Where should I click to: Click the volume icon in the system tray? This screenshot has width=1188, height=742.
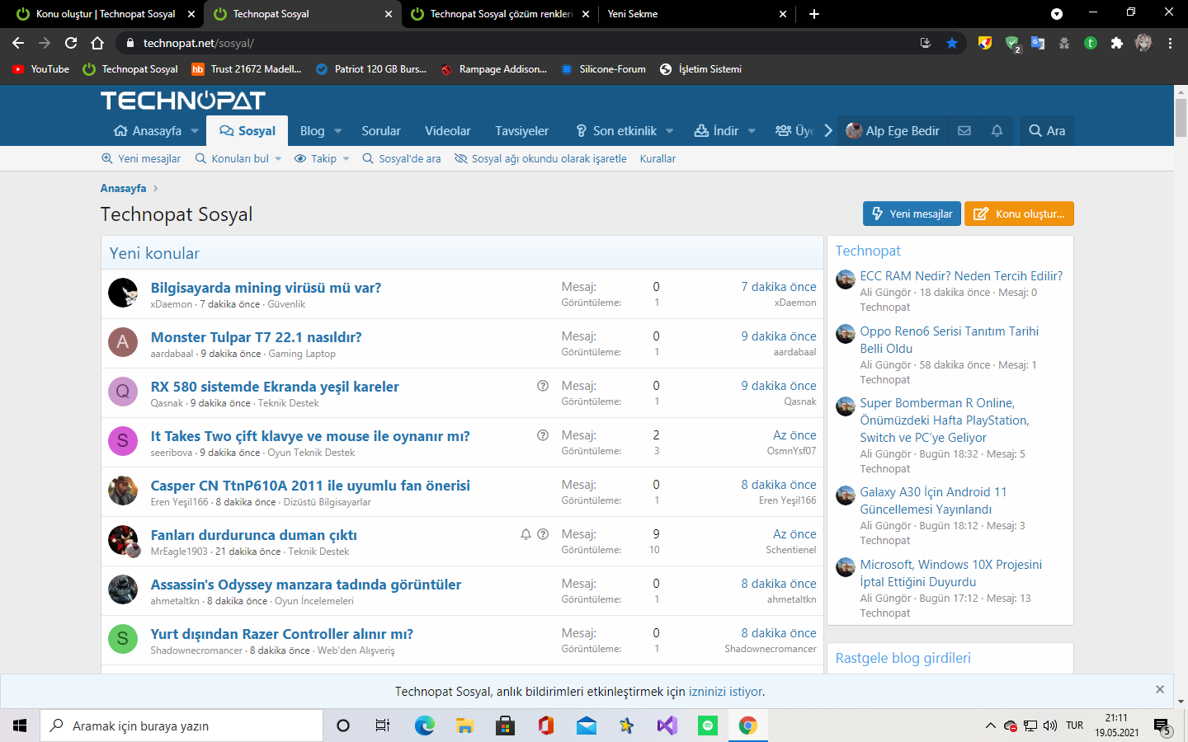click(1050, 726)
